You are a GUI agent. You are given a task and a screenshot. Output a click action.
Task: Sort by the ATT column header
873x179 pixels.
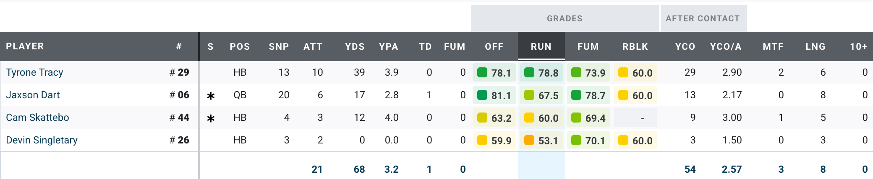313,46
